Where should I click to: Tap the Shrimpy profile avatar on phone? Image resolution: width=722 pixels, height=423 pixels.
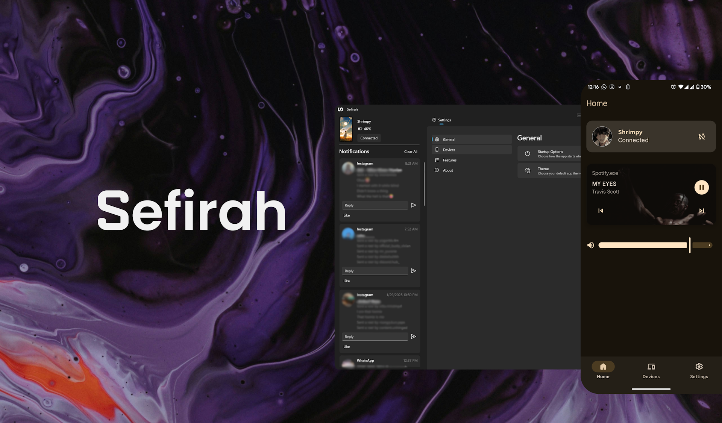tap(602, 136)
